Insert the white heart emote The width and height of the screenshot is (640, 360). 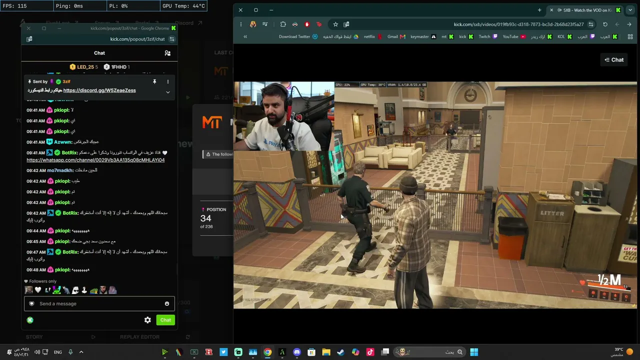(x=38, y=290)
